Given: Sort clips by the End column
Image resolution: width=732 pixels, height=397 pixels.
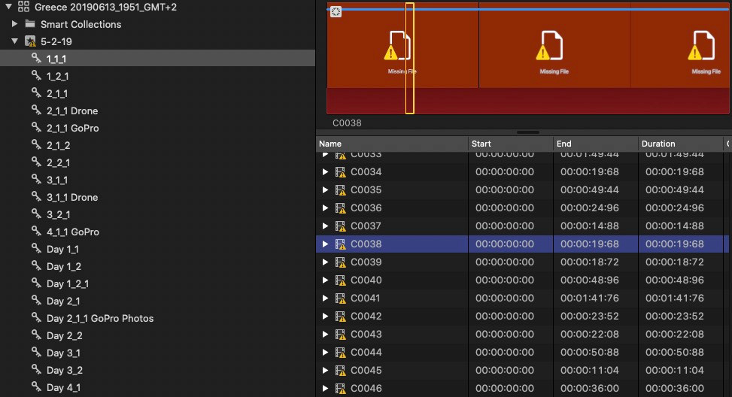Looking at the screenshot, I should pos(596,144).
